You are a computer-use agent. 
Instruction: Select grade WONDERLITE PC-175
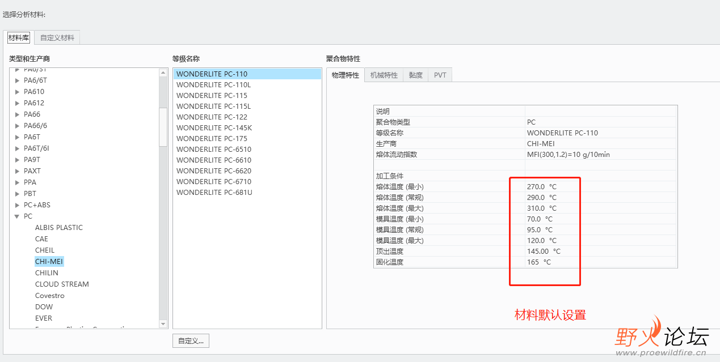coord(247,139)
